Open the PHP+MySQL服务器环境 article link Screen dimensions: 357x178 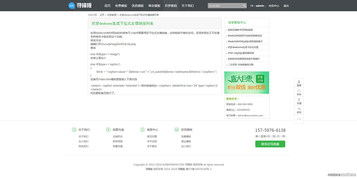[x=241, y=53]
